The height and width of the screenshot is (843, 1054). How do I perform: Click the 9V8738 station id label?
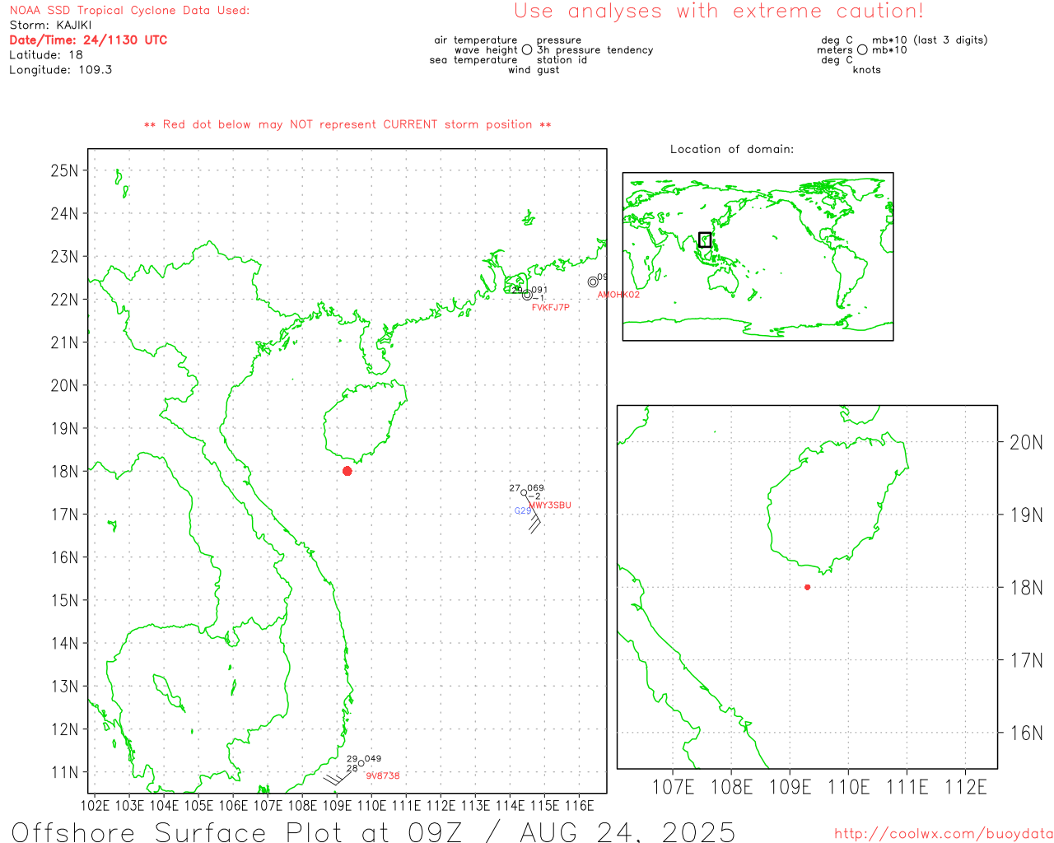383,775
